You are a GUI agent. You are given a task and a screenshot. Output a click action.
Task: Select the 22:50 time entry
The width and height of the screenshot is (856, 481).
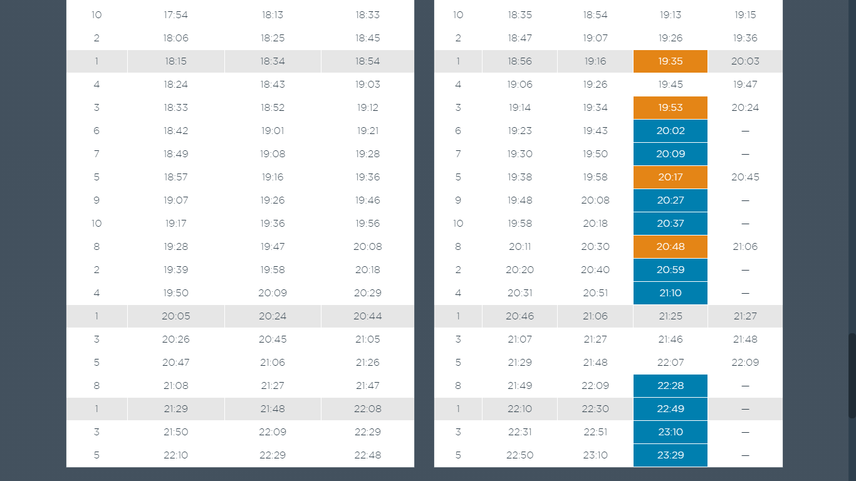click(x=520, y=455)
